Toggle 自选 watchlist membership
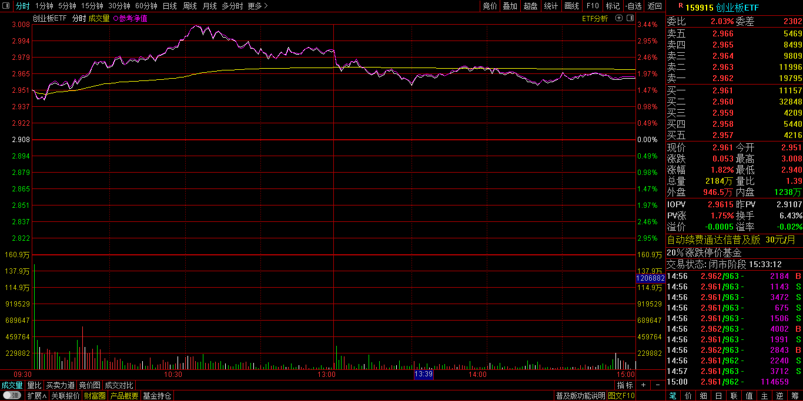This screenshot has width=803, height=401. tap(634, 6)
